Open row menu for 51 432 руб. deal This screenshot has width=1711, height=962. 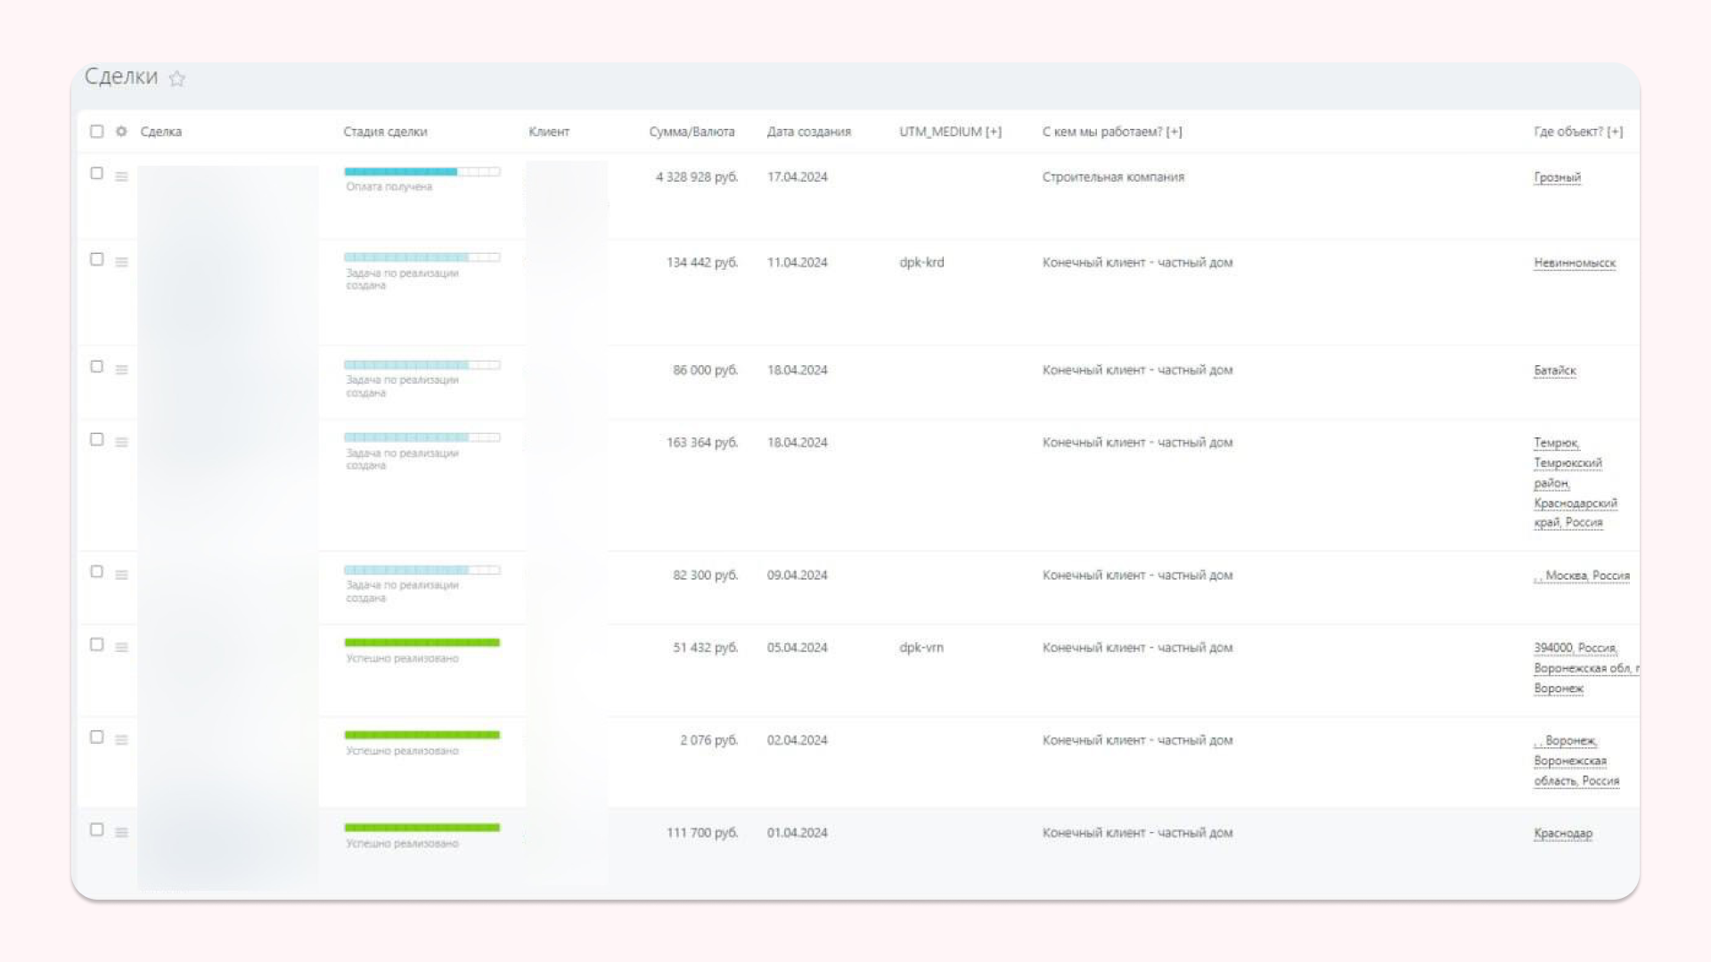click(x=121, y=648)
